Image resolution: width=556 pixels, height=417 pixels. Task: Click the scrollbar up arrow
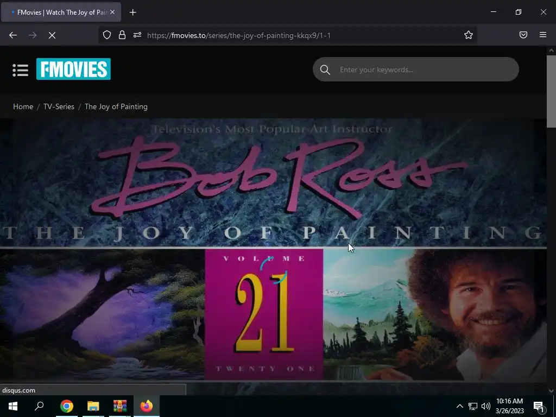pos(551,50)
